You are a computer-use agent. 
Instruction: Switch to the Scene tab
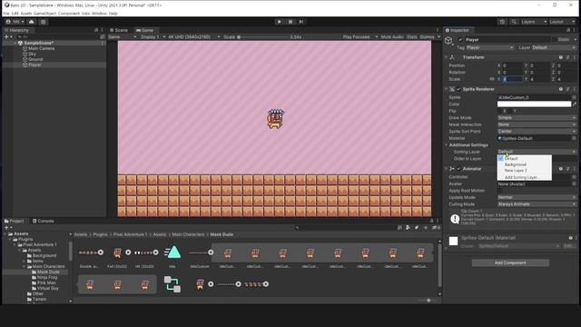[119, 30]
